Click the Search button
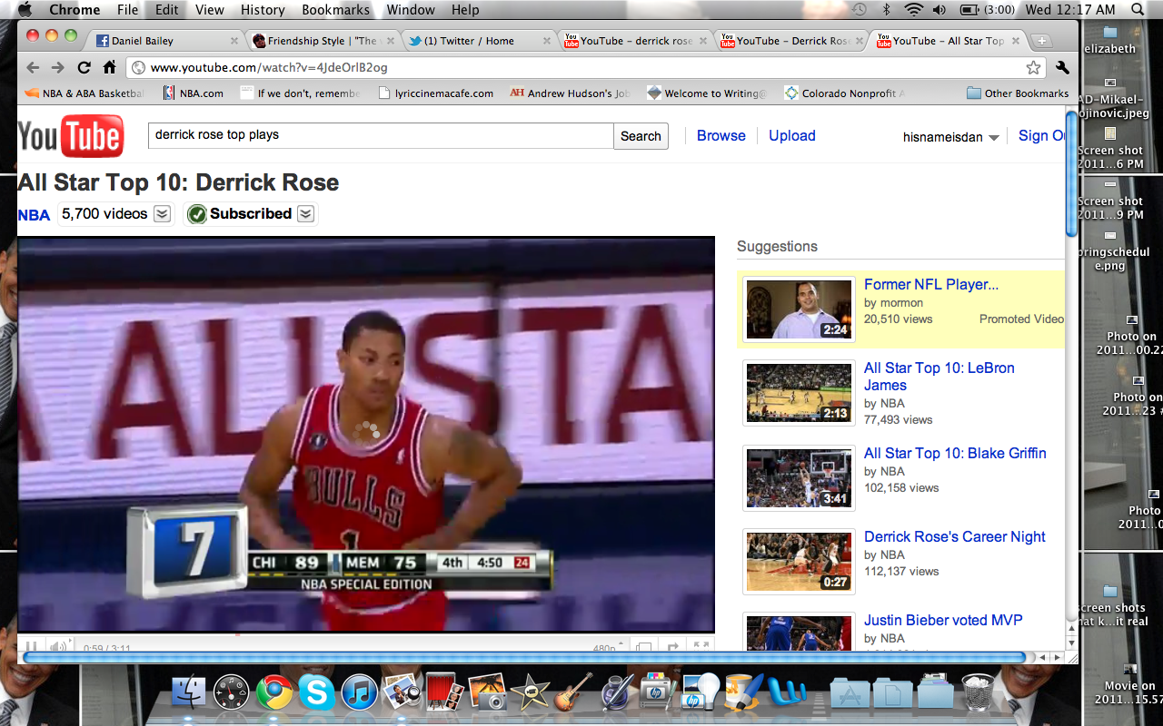This screenshot has height=726, width=1163. (x=641, y=136)
